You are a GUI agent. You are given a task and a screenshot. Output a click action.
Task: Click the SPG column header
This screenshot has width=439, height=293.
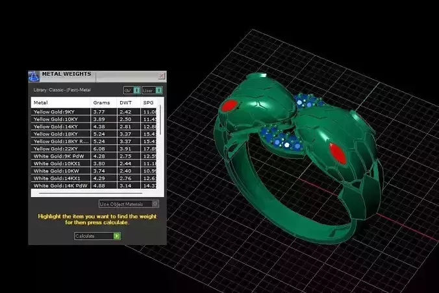click(148, 102)
